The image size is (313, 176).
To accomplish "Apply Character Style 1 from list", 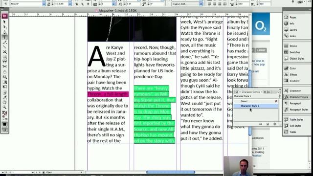I will (x=256, y=106).
